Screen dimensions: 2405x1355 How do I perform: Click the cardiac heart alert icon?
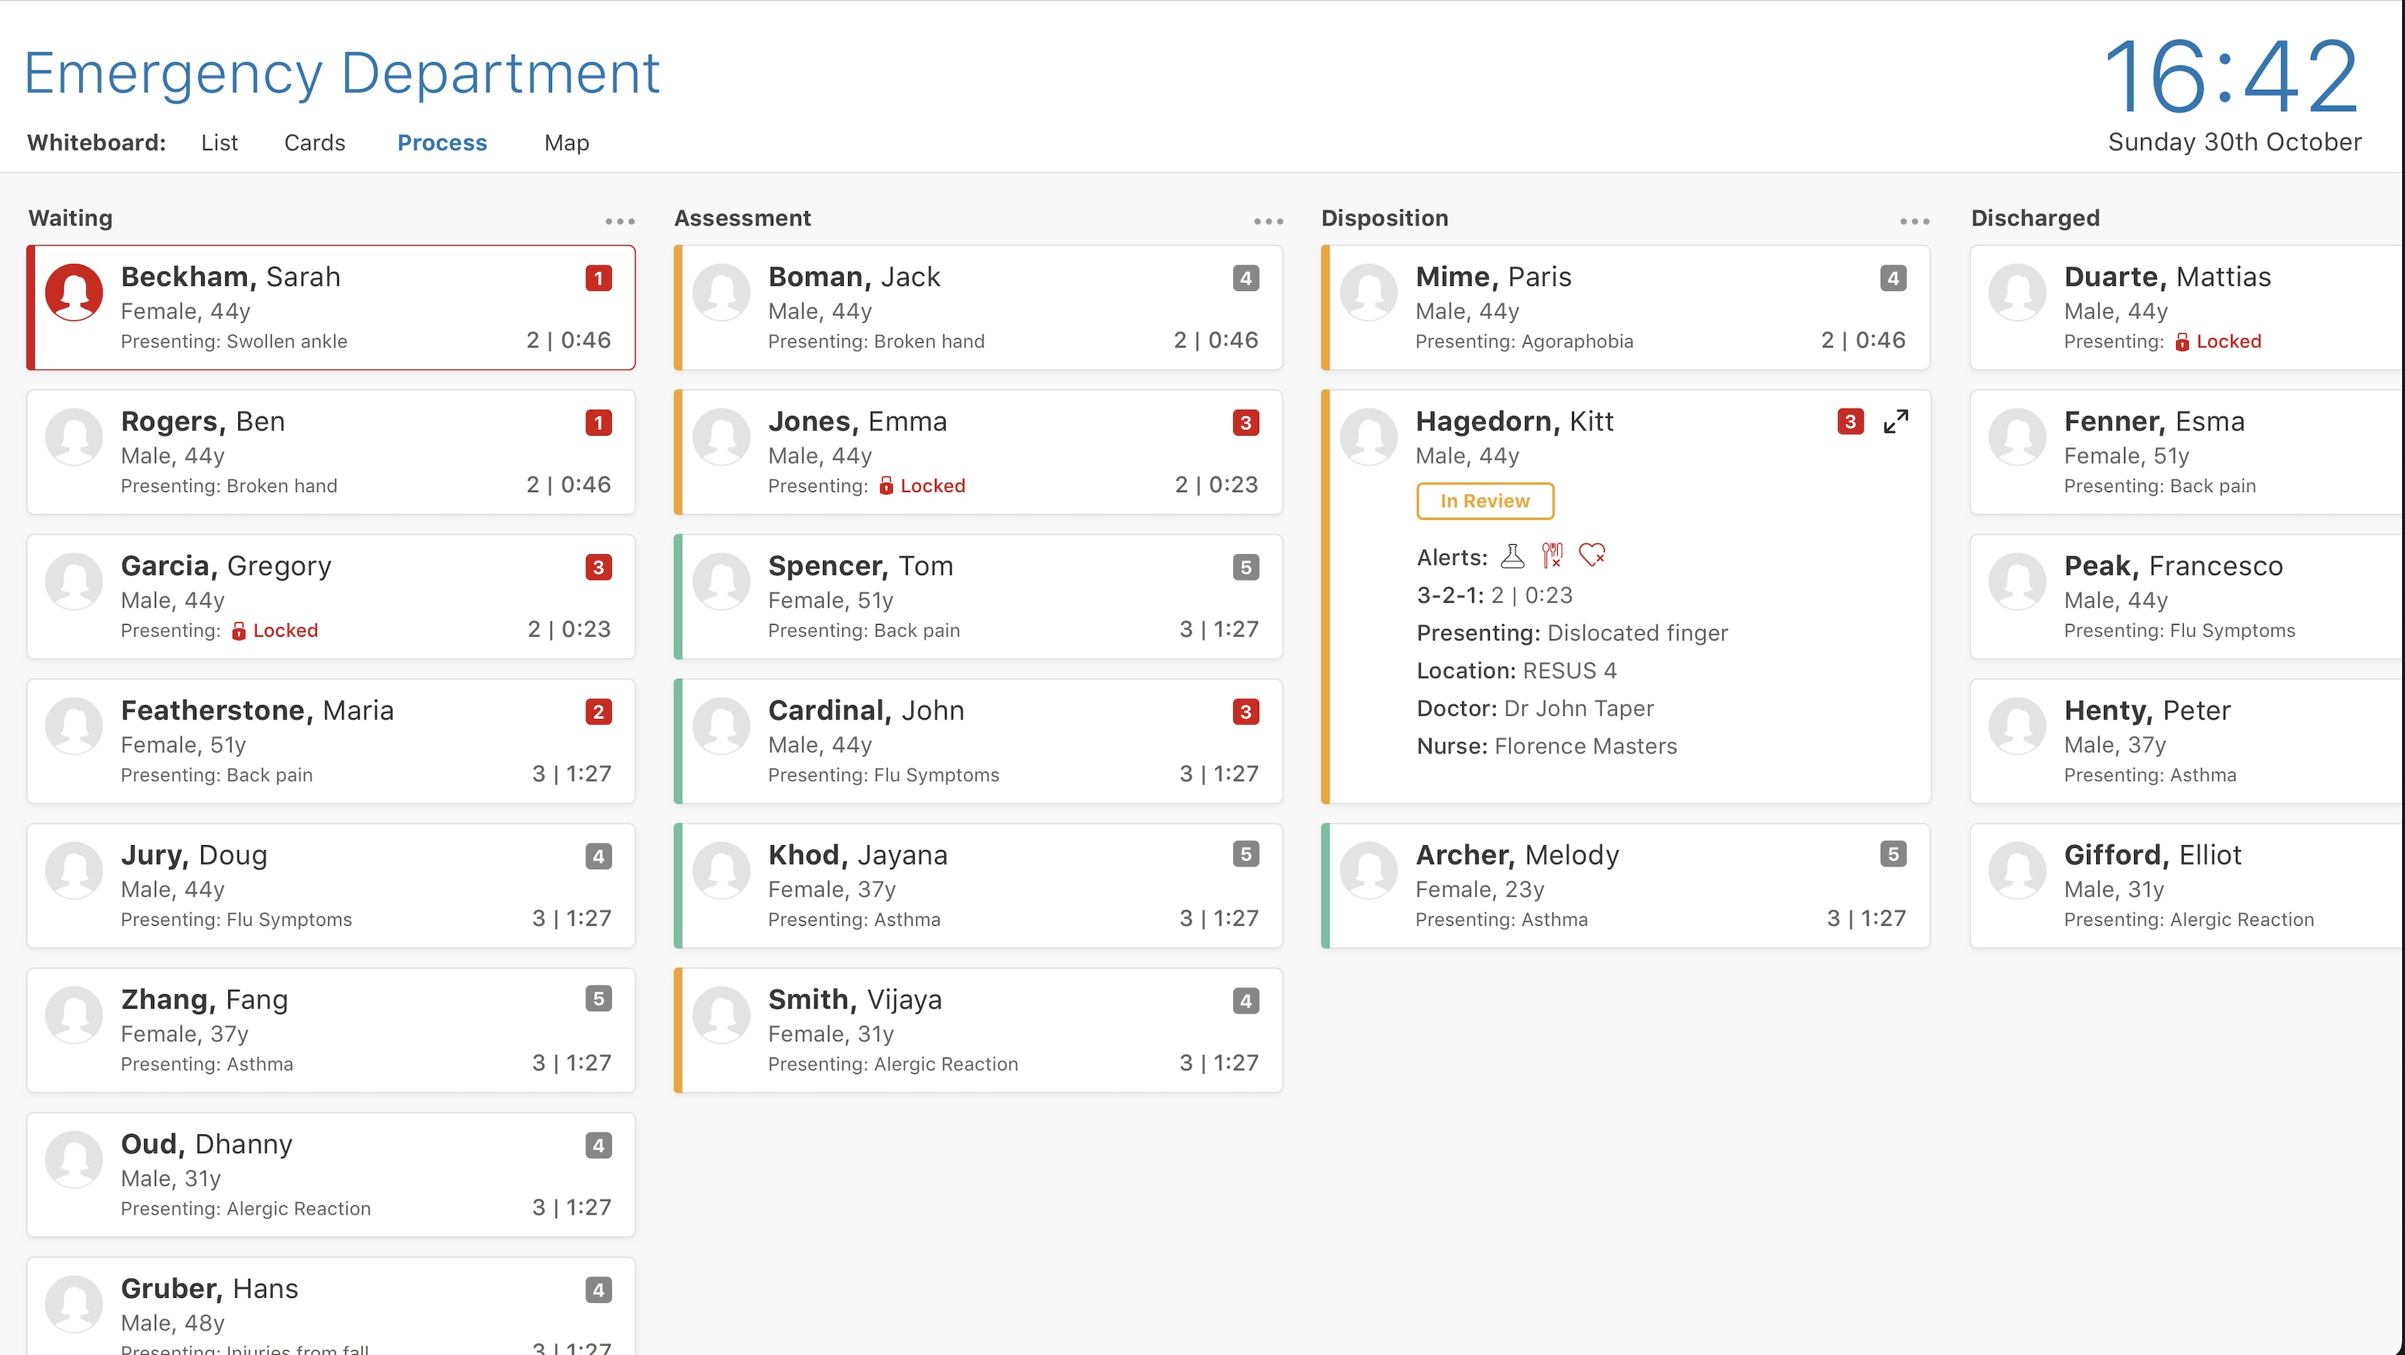point(1592,556)
